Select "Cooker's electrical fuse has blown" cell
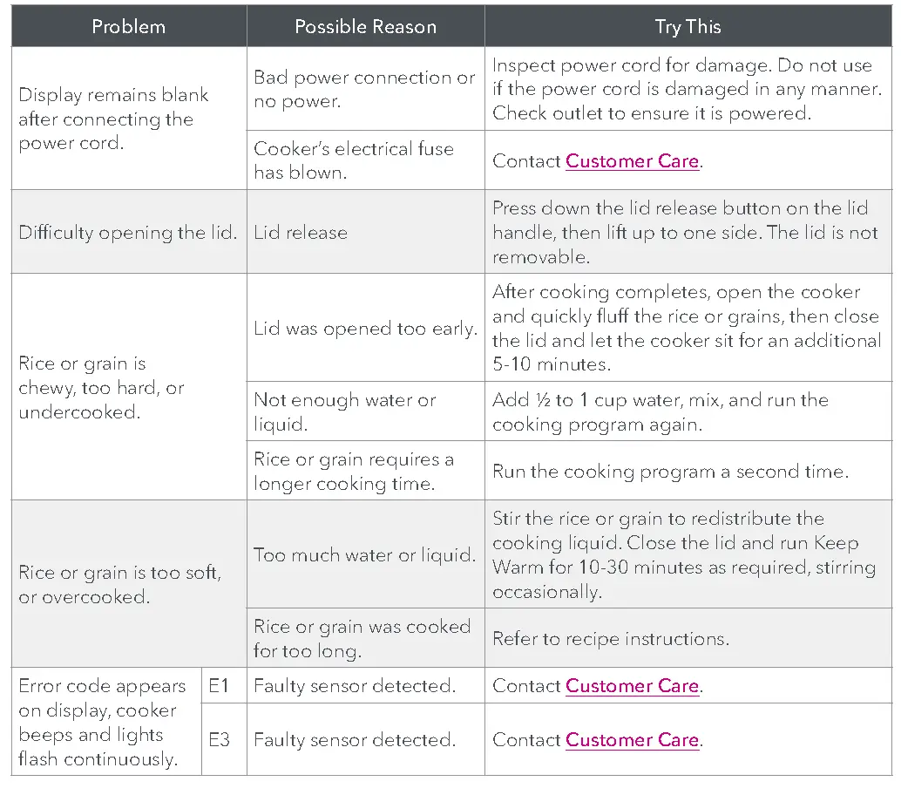Screen dimensions: 901x795 pos(354,160)
